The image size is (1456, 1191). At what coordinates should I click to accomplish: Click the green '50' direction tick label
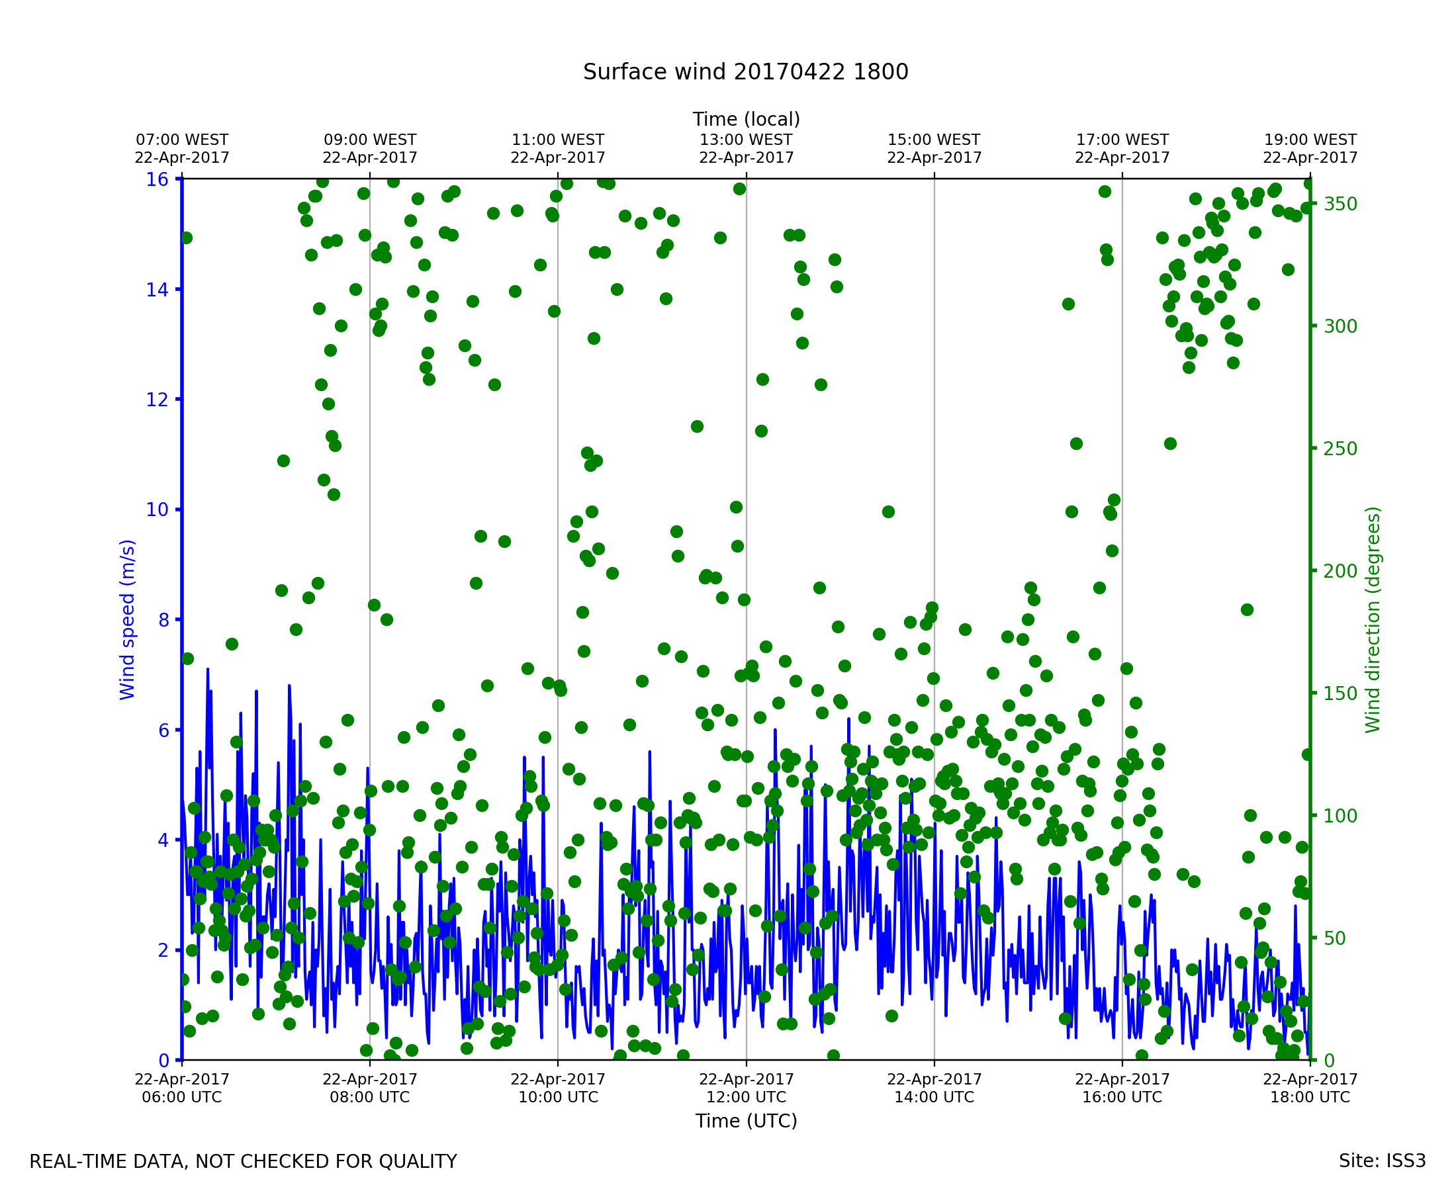1334,938
